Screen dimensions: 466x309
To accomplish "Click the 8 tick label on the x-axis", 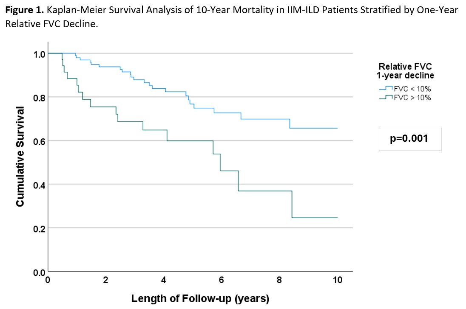I will point(279,280).
